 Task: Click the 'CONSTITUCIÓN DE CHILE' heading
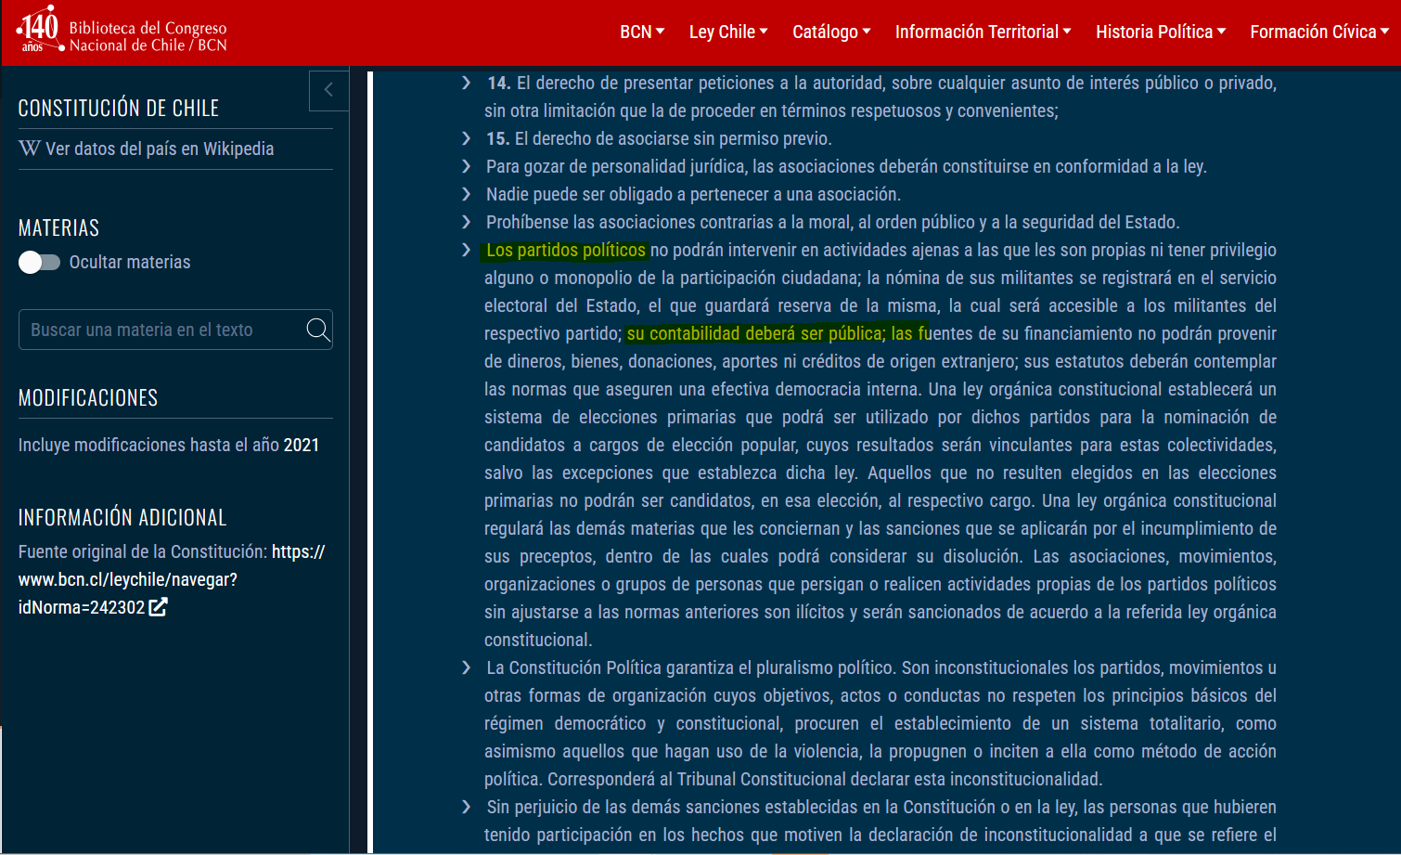coord(119,109)
